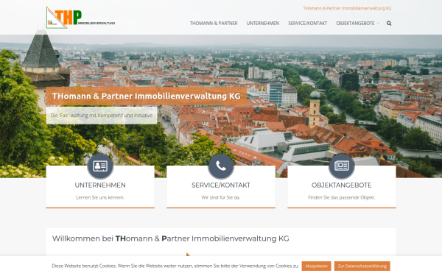Click the ID card icon above Unternehmen
This screenshot has height=276, width=442.
pos(100,166)
